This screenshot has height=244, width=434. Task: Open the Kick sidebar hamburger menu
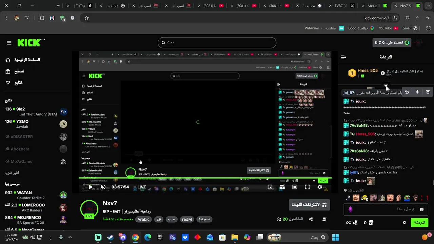(9, 43)
